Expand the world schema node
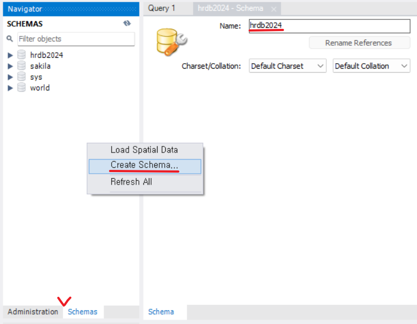This screenshot has height=324, width=417. click(10, 88)
